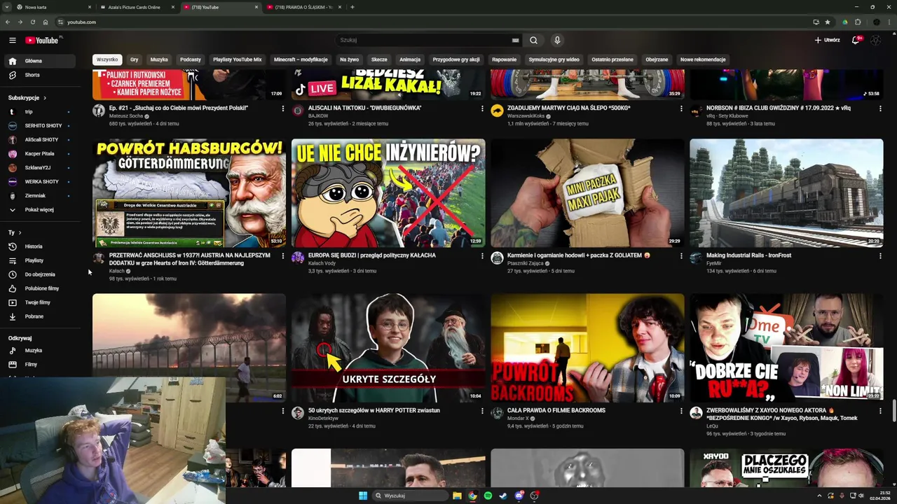Open Powrót Habsburgów video thumbnail
This screenshot has height=504, width=897.
pos(189,193)
